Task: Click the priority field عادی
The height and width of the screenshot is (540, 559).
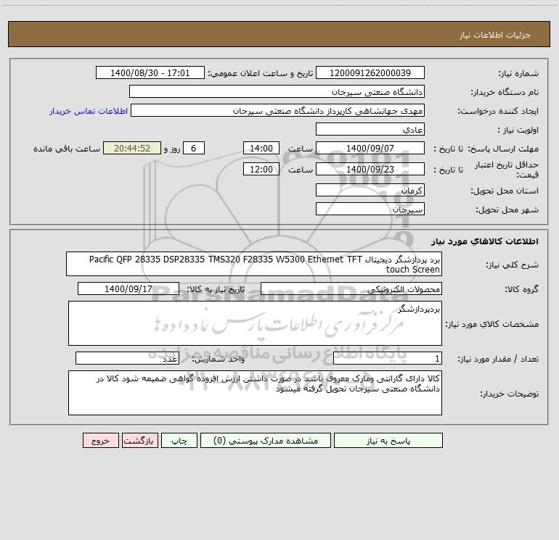Action: 370,129
